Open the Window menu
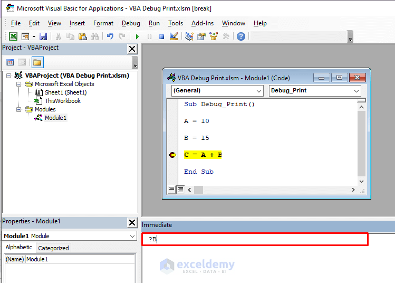This screenshot has height=283, width=395. click(234, 23)
